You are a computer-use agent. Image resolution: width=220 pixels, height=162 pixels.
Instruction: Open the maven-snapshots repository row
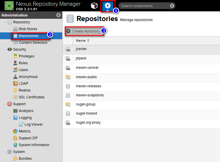coord(141,96)
